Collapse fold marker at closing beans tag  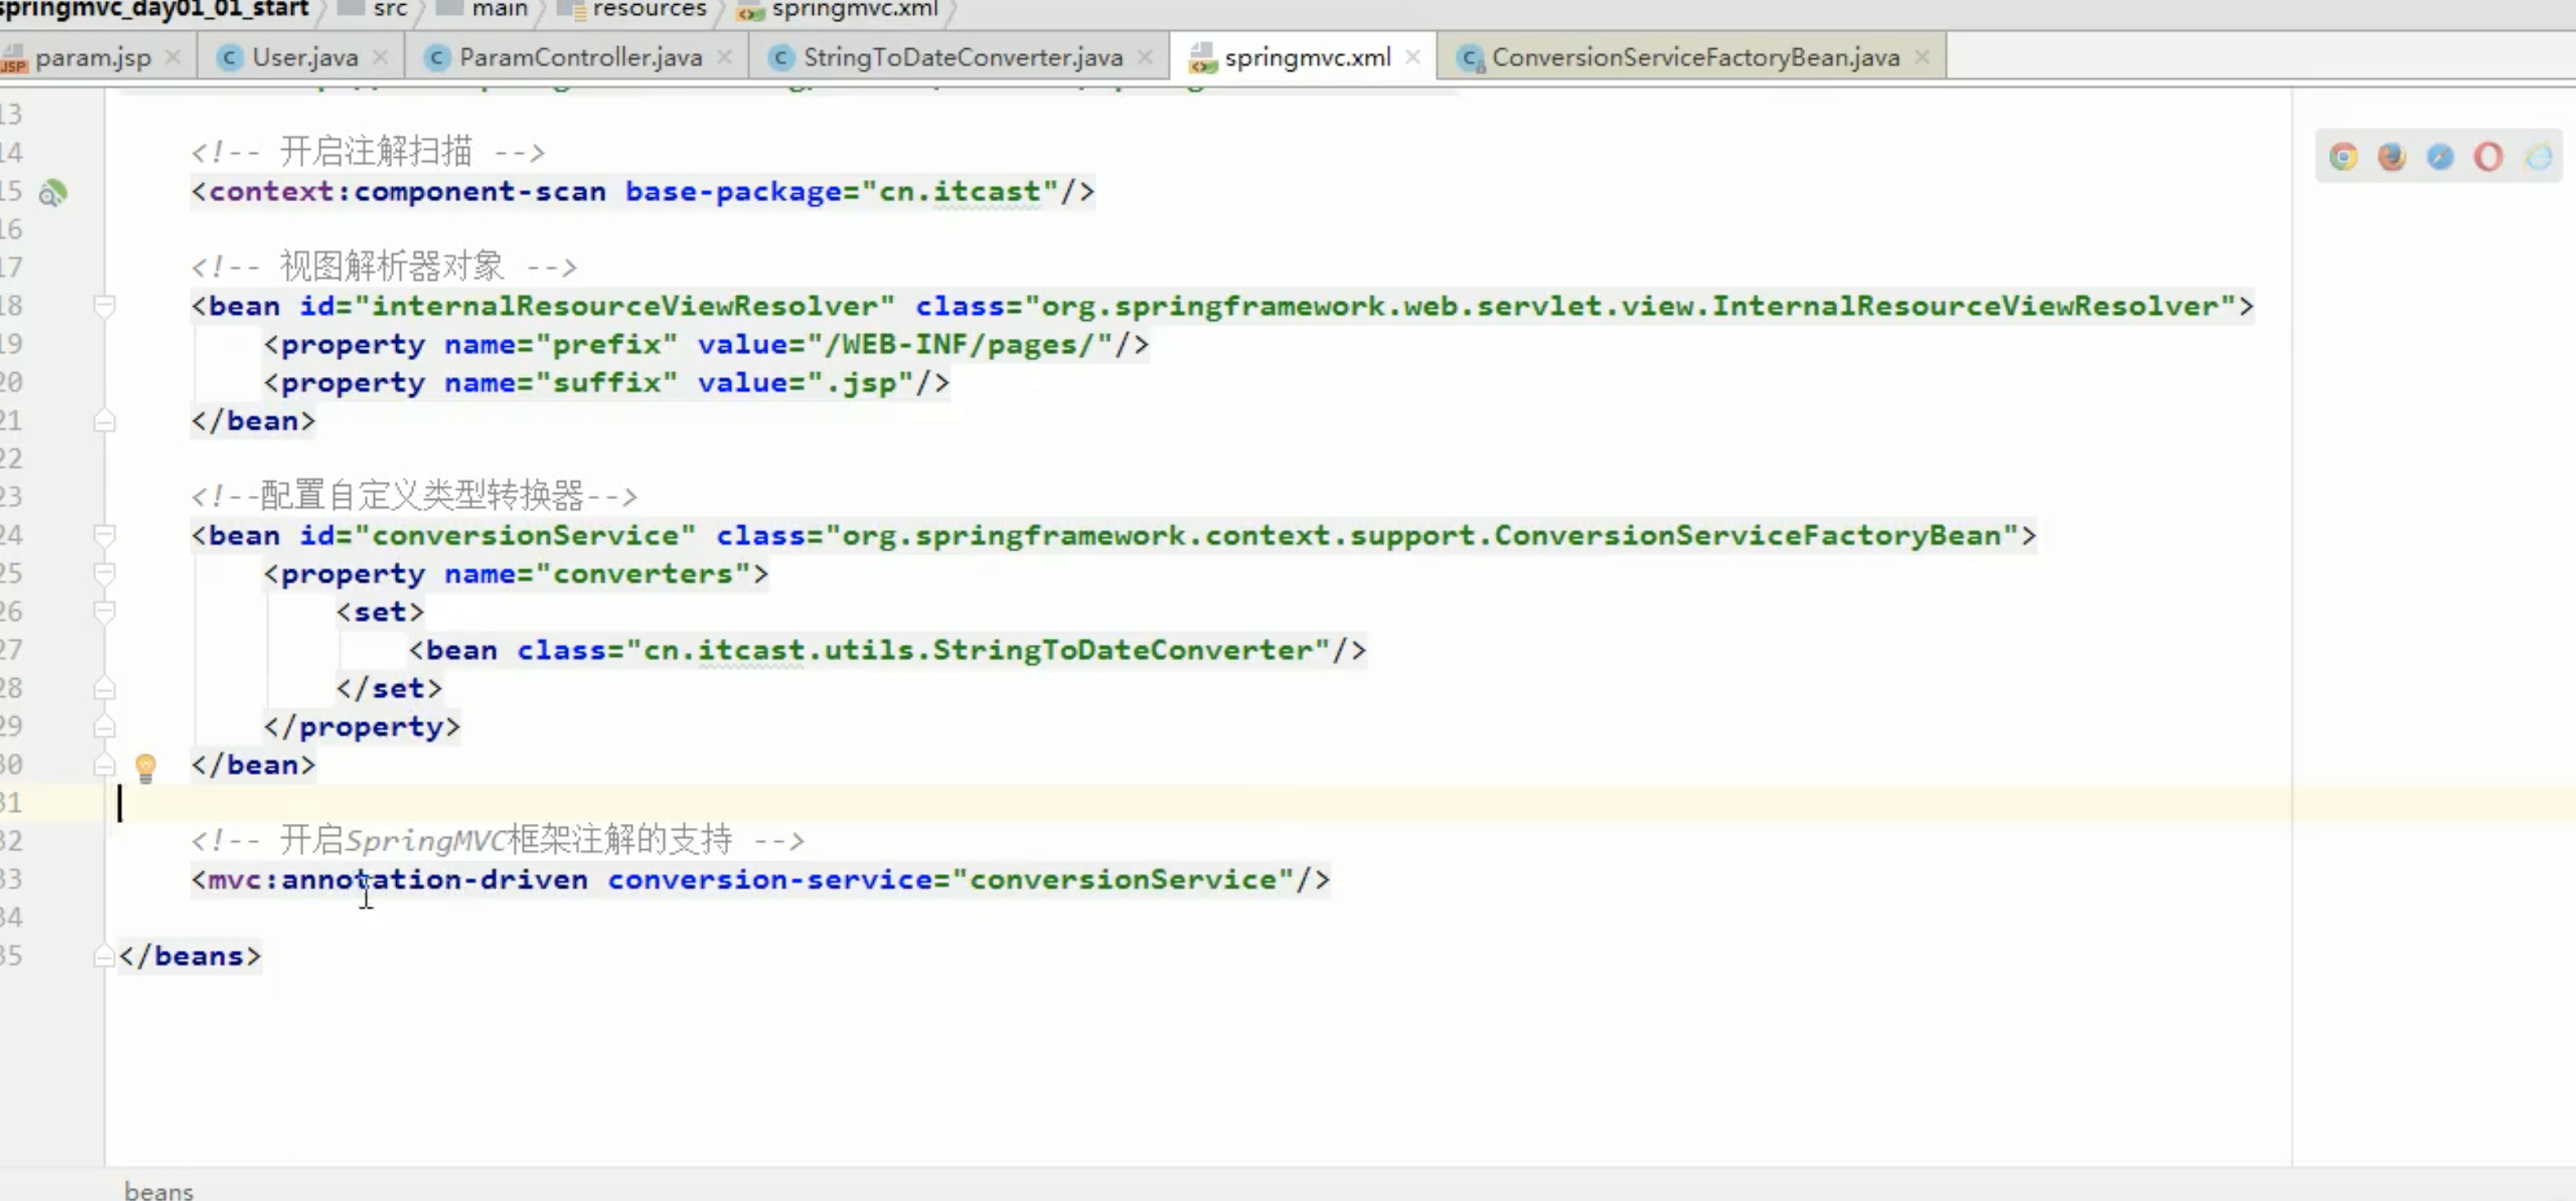click(x=104, y=957)
